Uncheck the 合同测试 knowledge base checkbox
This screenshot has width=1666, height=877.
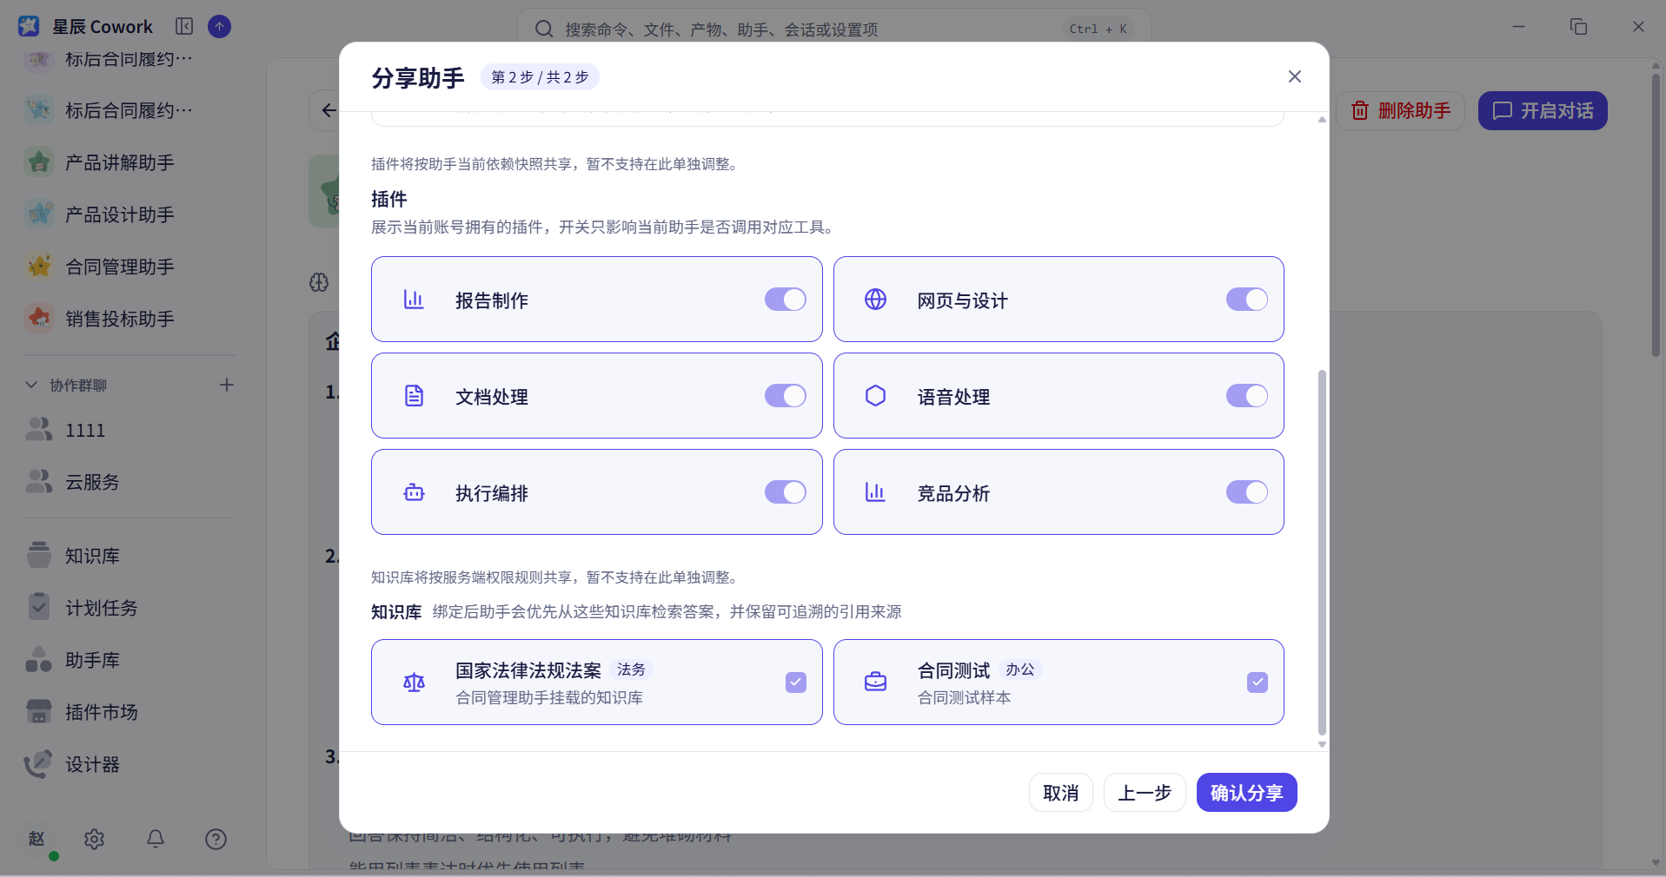point(1258,682)
